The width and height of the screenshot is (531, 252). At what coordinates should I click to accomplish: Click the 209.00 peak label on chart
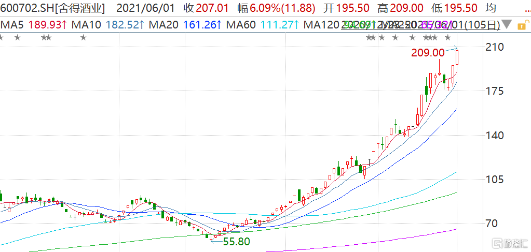[x=428, y=53]
